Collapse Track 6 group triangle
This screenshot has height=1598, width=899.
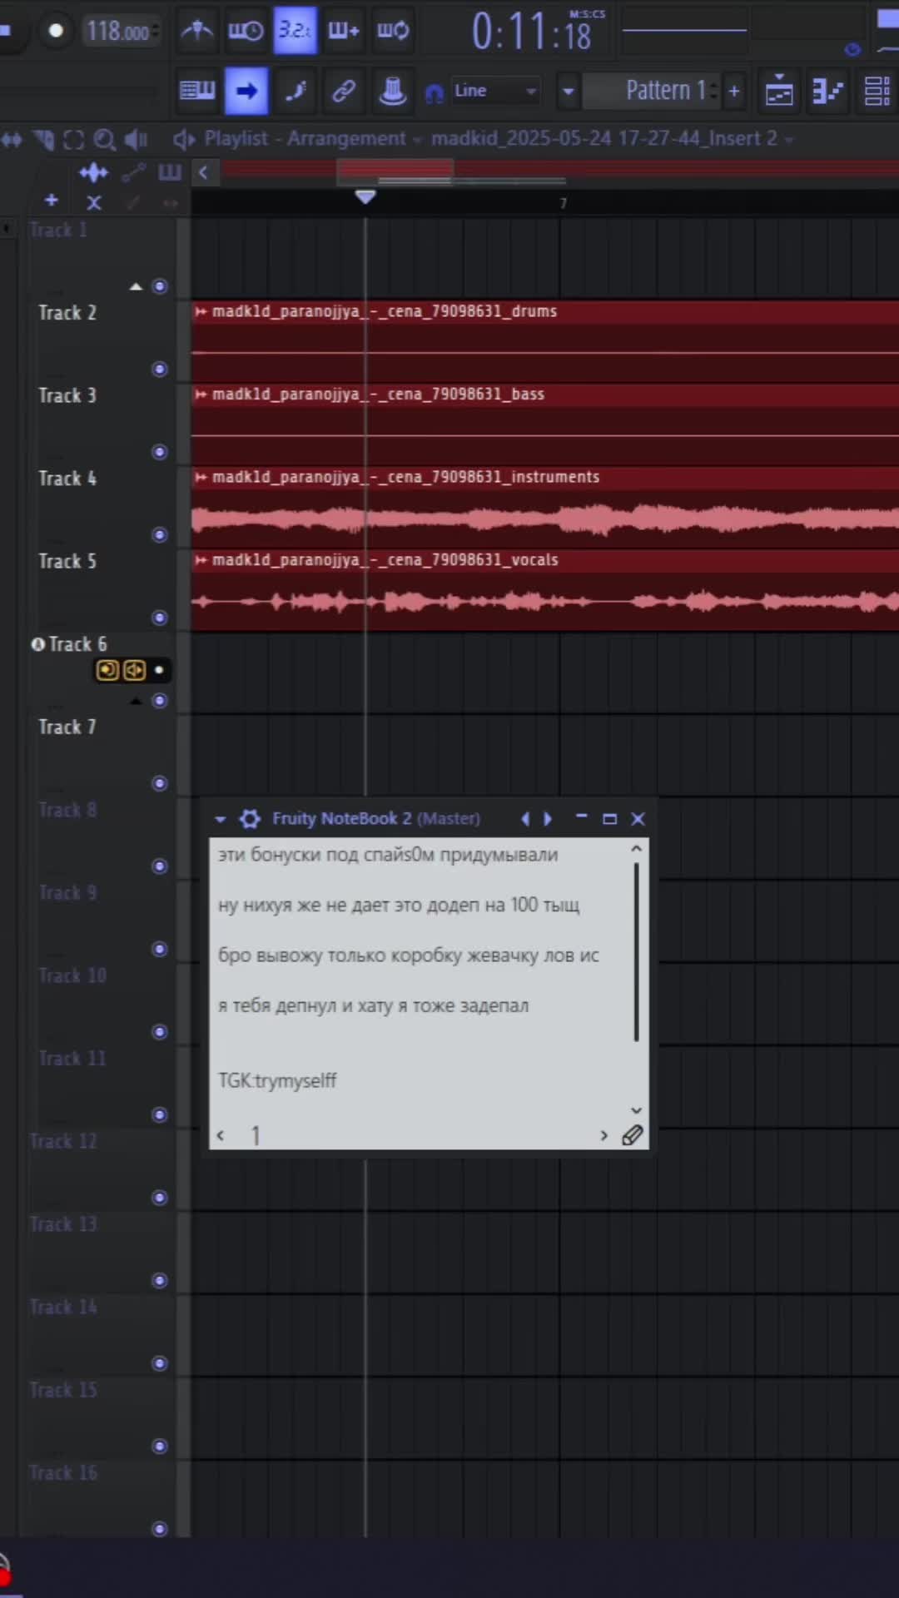tap(137, 702)
